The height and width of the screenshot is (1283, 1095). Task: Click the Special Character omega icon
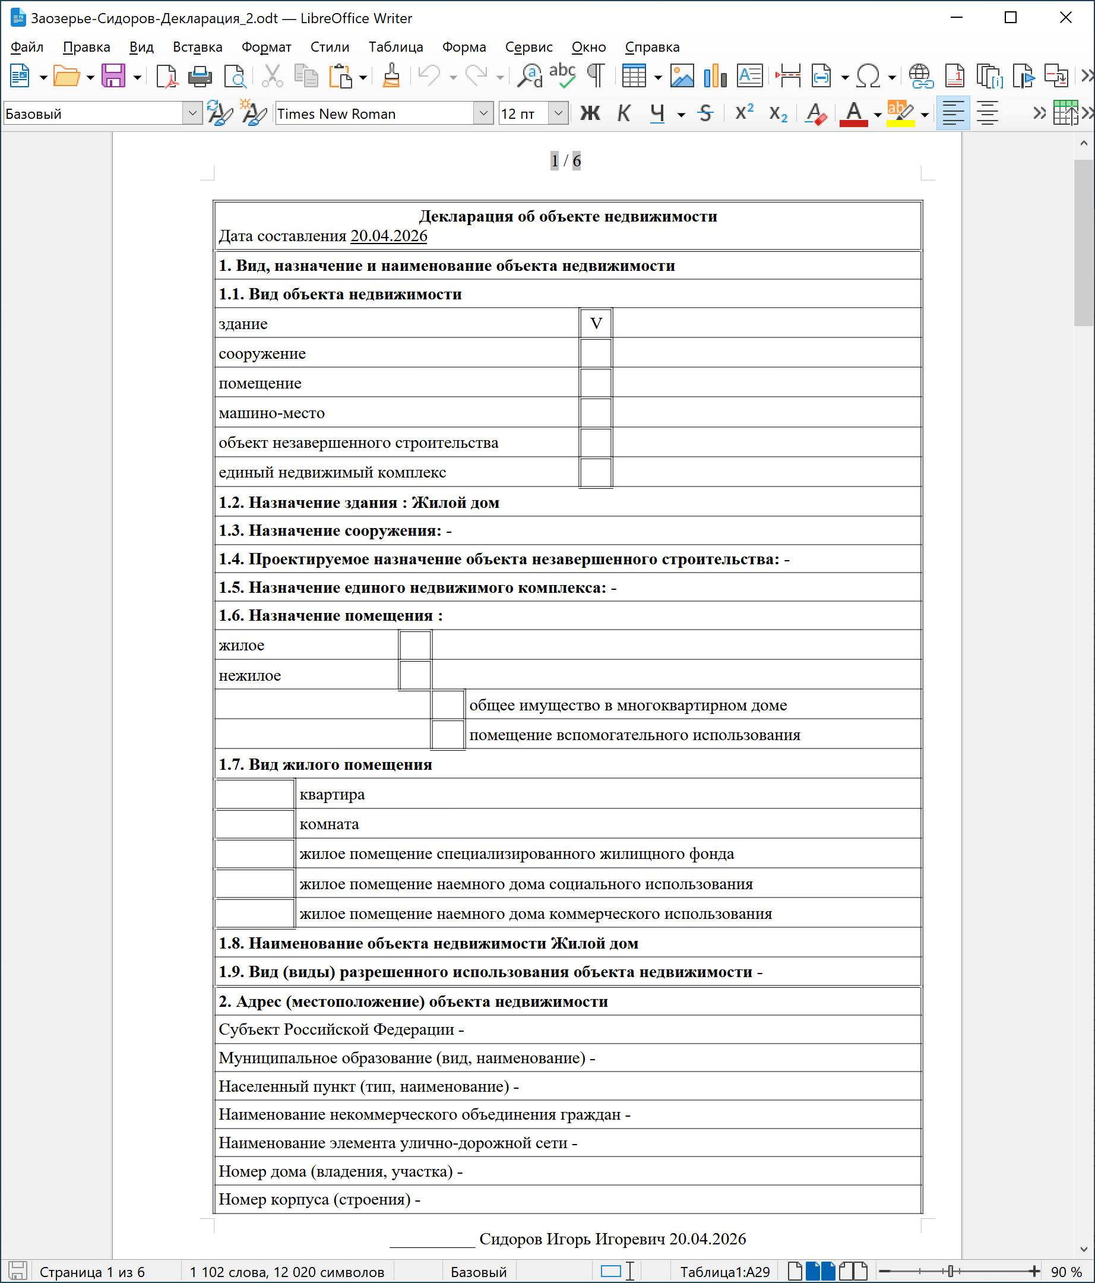click(x=868, y=76)
